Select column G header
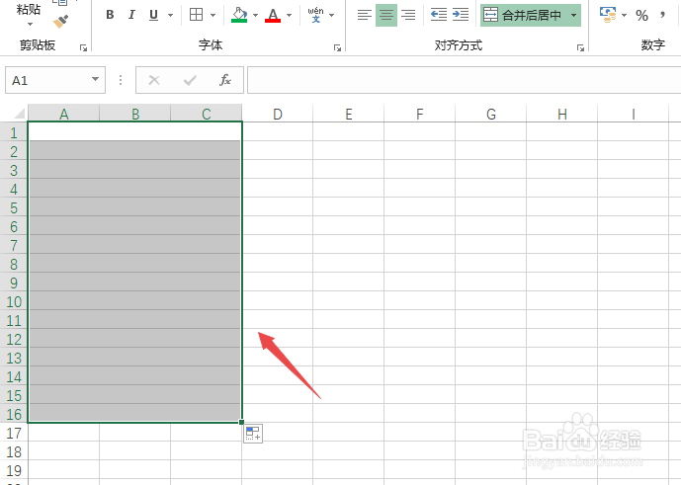This screenshot has width=681, height=485. coord(491,114)
